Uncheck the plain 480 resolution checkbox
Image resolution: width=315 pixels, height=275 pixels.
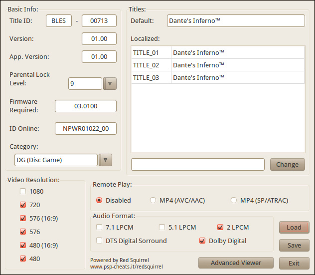point(23,259)
